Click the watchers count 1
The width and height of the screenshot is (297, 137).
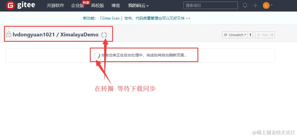click(x=250, y=35)
